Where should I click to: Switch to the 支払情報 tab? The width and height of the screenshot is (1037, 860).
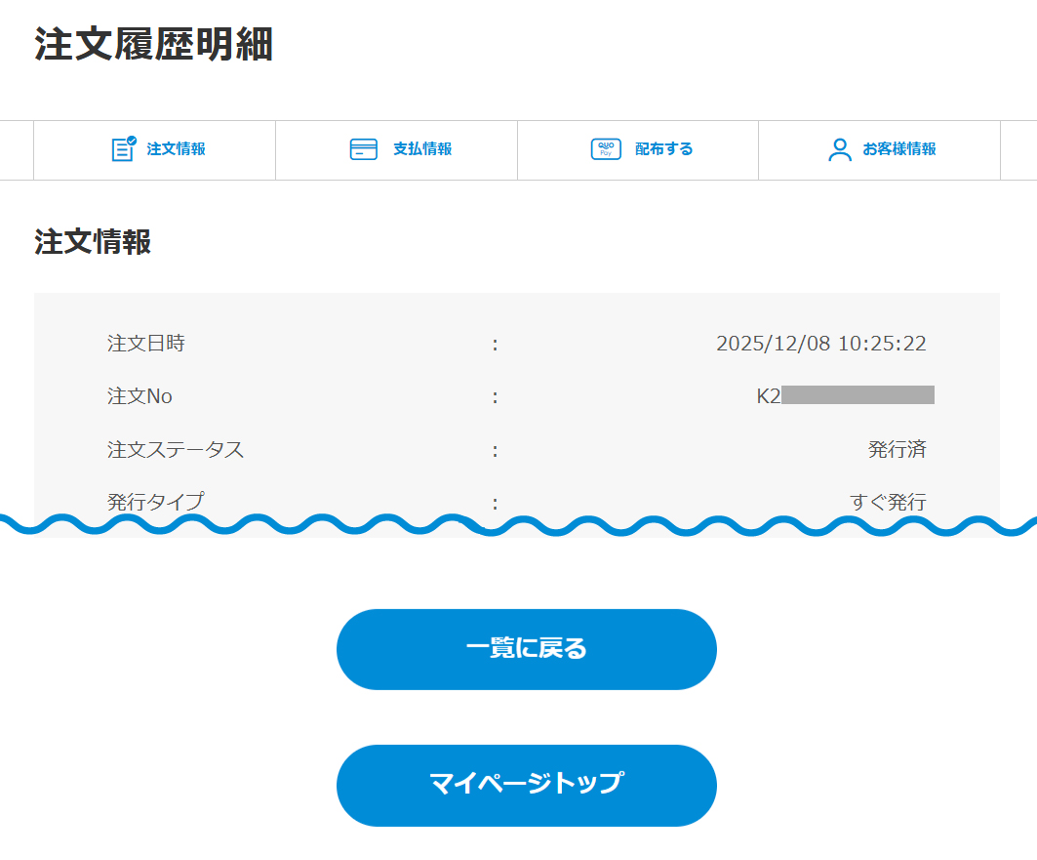click(x=422, y=149)
